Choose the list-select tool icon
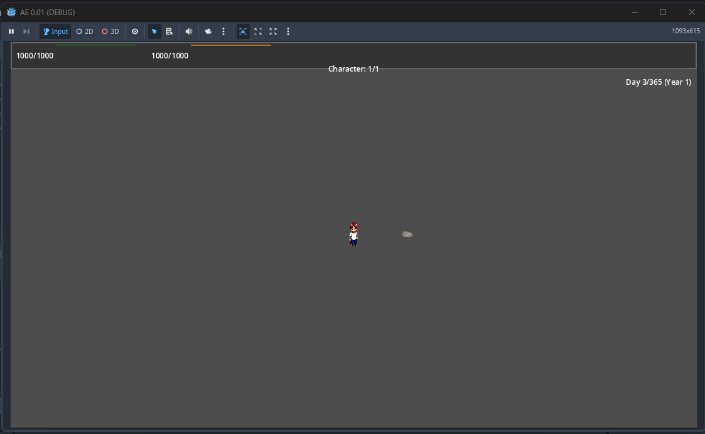The width and height of the screenshot is (705, 434). pos(170,31)
